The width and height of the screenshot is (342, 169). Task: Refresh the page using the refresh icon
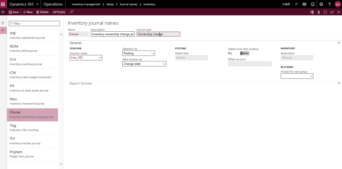325,12
